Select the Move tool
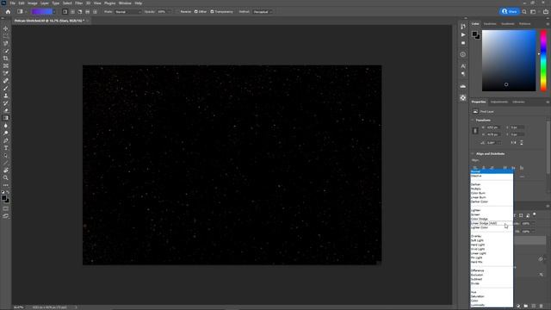This screenshot has height=310, width=551. (x=6, y=28)
